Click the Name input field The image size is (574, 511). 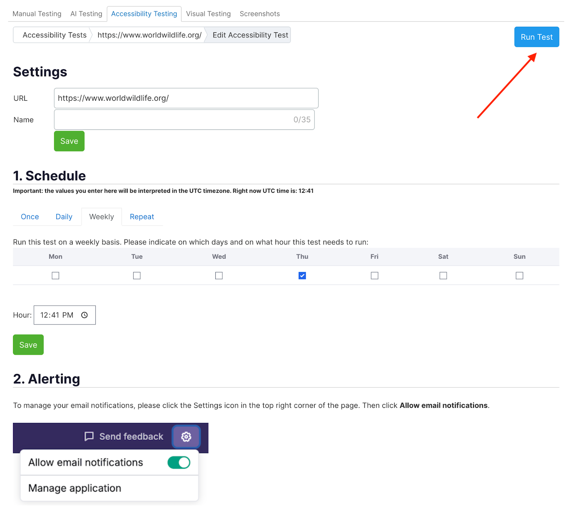(172, 120)
